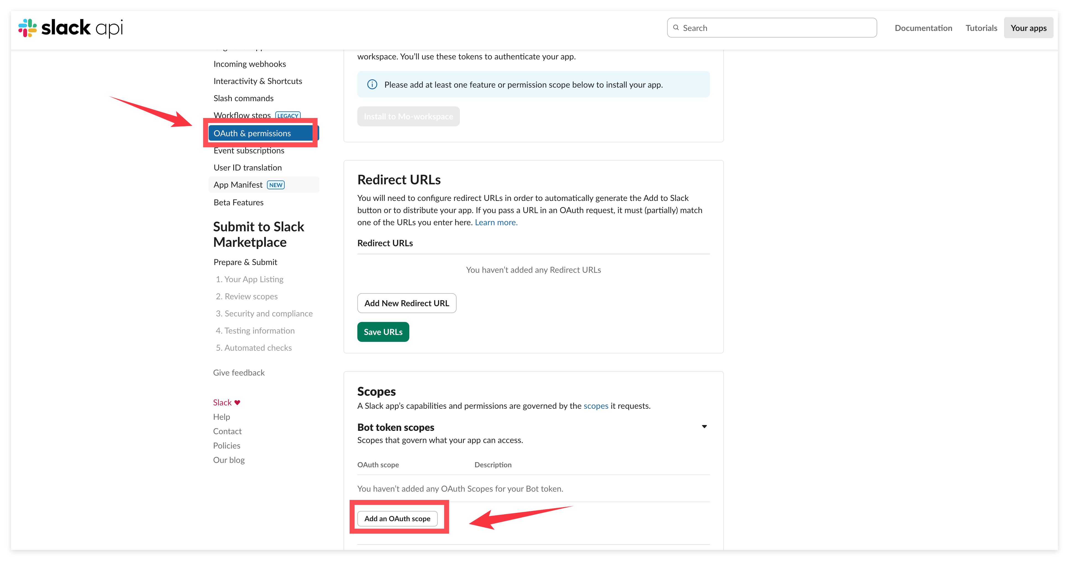The width and height of the screenshot is (1069, 561).
Task: Click the Slack logo icon
Action: [27, 28]
